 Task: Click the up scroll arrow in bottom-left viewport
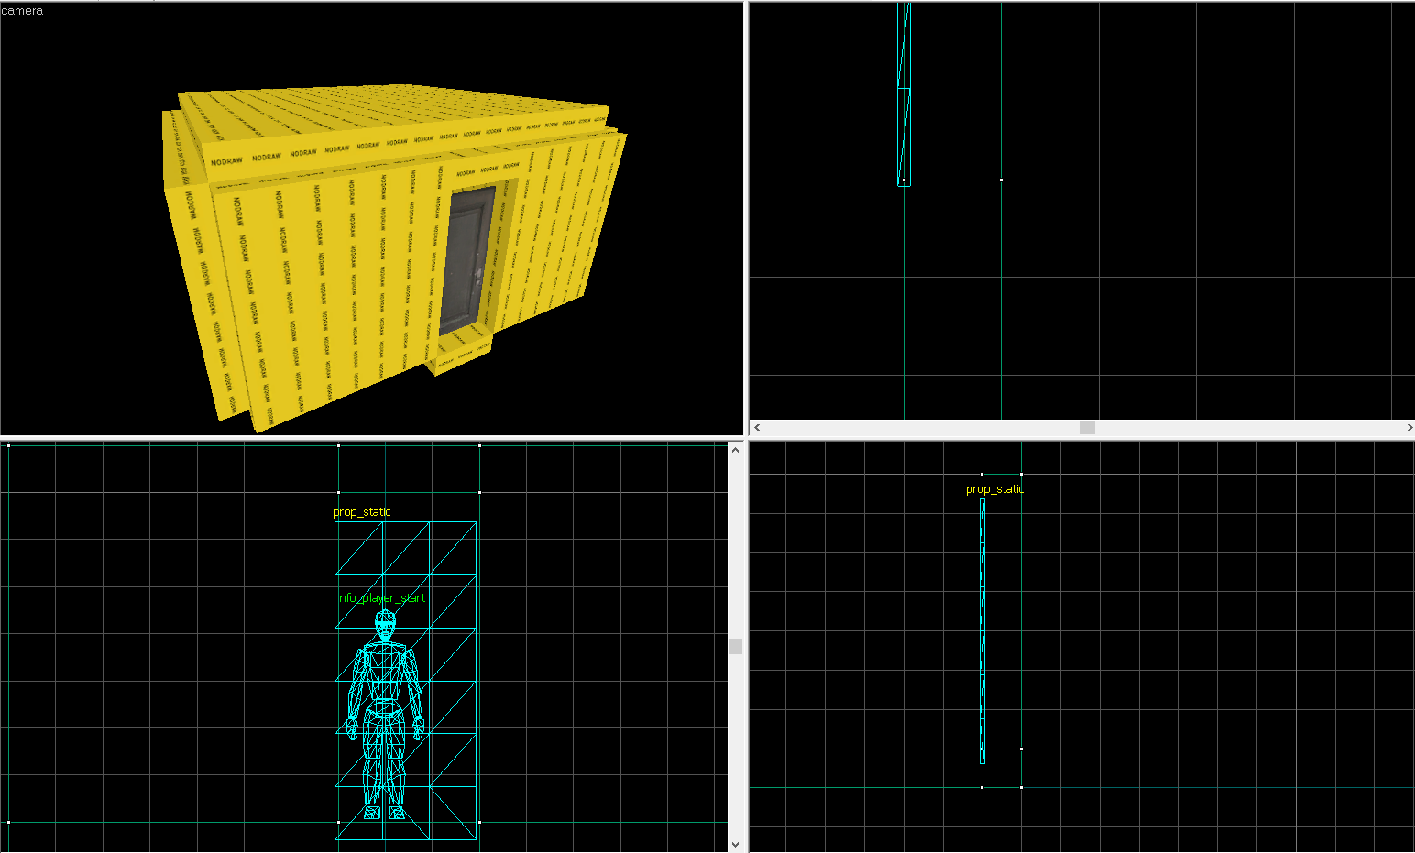click(736, 449)
